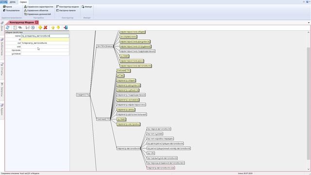Click the blue export arrow icon

point(66,28)
